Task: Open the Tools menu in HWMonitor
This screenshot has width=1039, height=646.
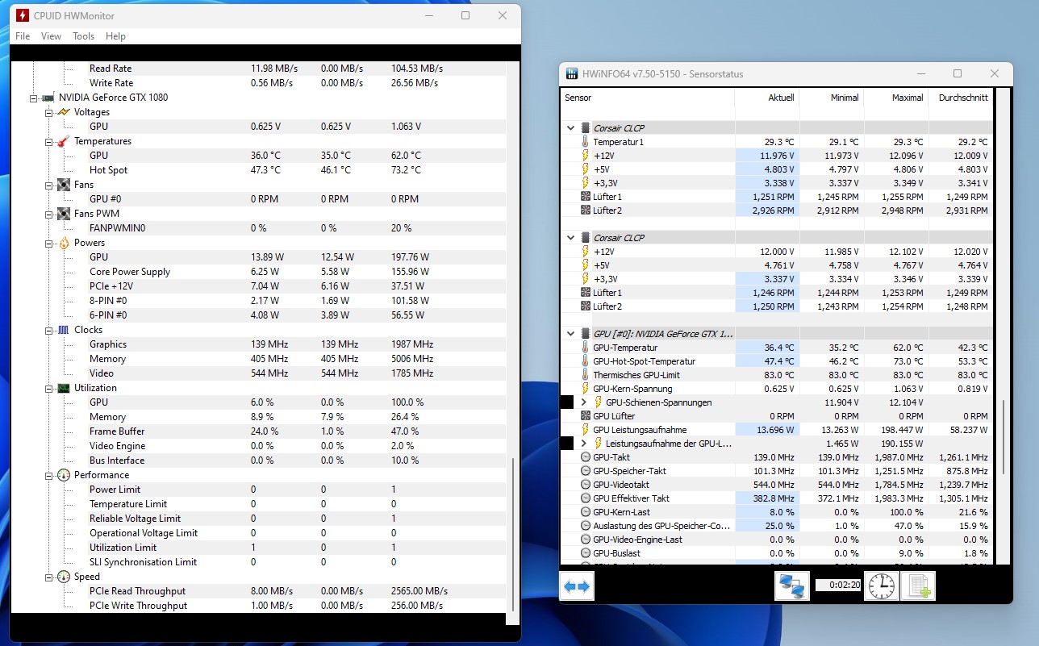Action: (x=83, y=36)
